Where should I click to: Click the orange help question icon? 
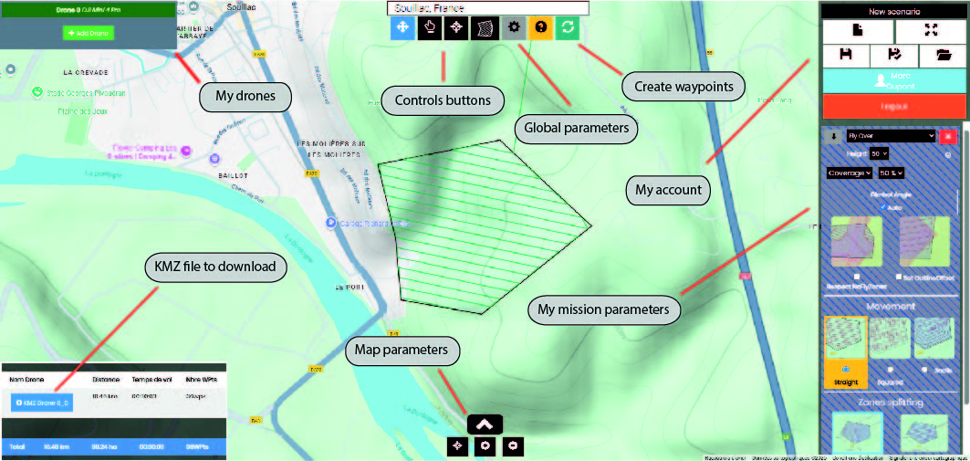click(x=541, y=27)
